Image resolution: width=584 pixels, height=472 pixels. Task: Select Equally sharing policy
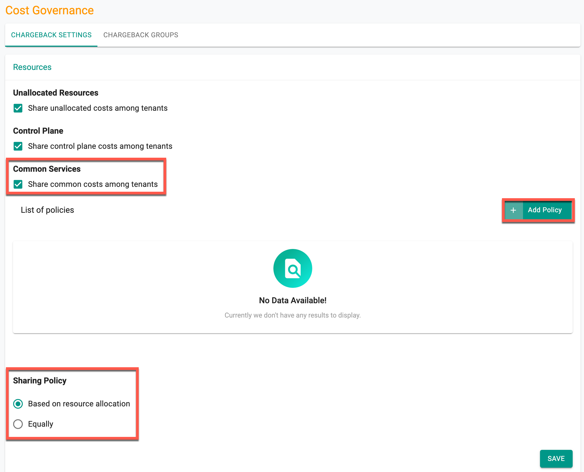click(x=18, y=424)
